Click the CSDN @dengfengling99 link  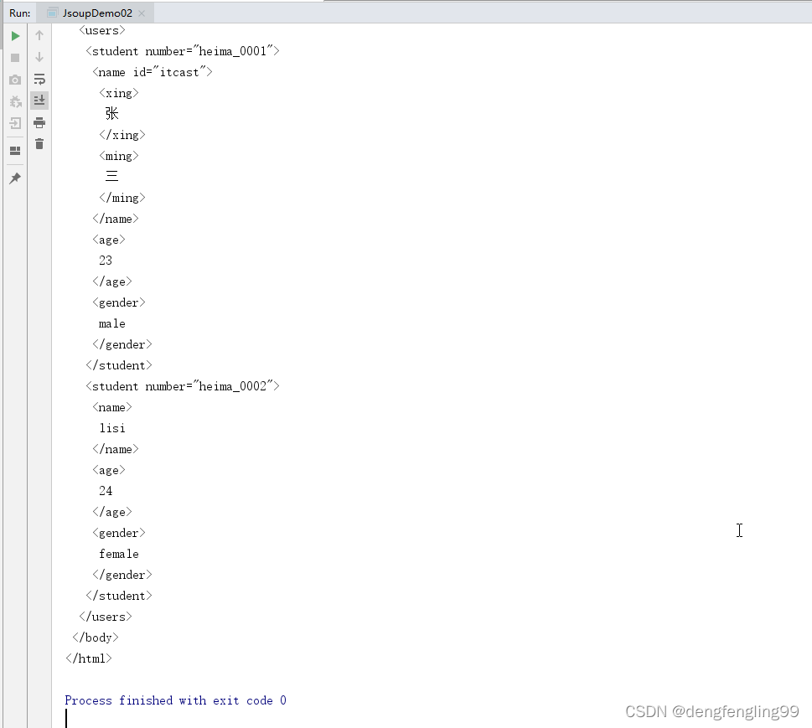[711, 710]
